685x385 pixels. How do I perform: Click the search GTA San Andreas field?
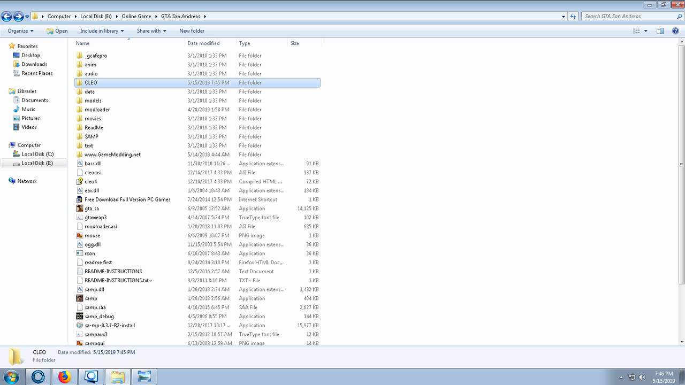[631, 17]
